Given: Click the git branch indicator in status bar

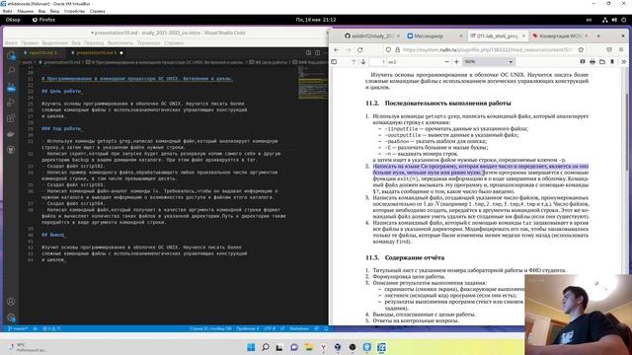Looking at the screenshot, I should coord(18,328).
